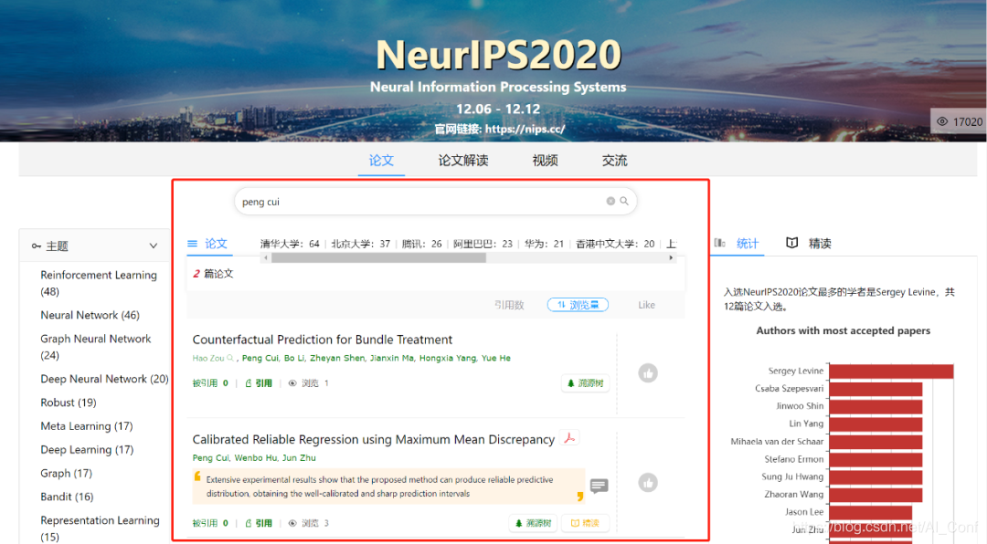Collapse the 主题 topics dropdown chevron
The image size is (987, 544).
click(x=153, y=246)
